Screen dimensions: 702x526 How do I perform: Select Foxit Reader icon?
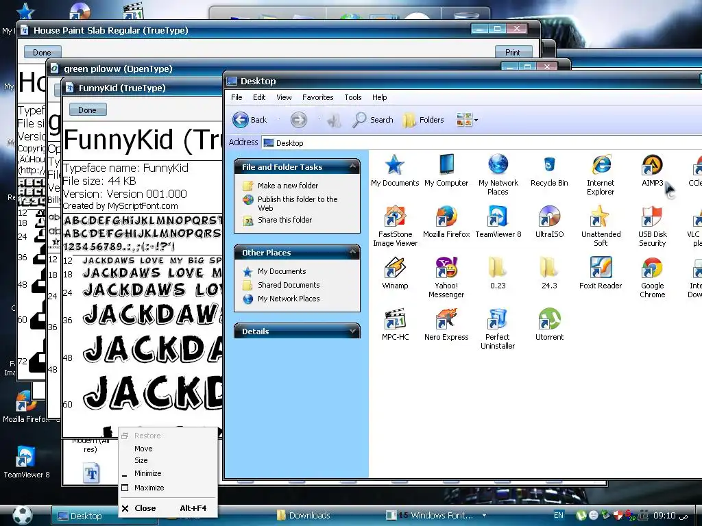click(x=601, y=273)
